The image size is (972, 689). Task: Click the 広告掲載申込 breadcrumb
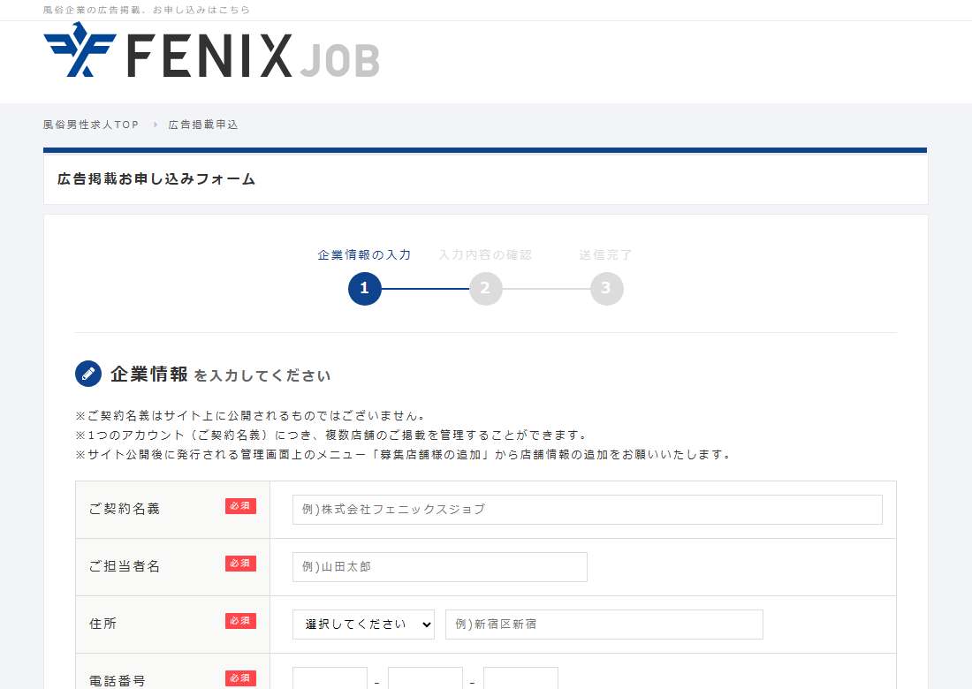202,125
